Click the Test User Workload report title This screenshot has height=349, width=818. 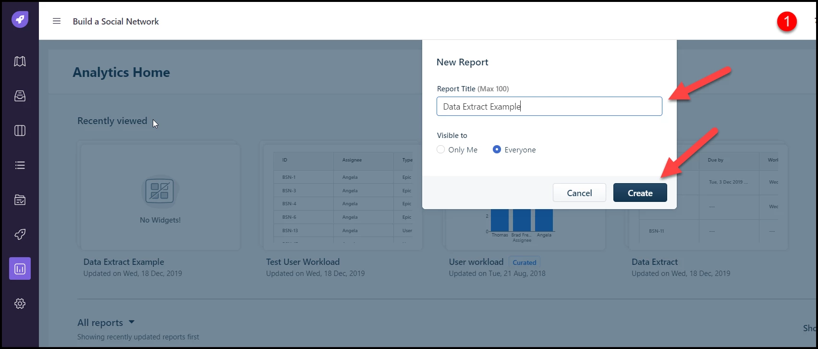pos(303,262)
